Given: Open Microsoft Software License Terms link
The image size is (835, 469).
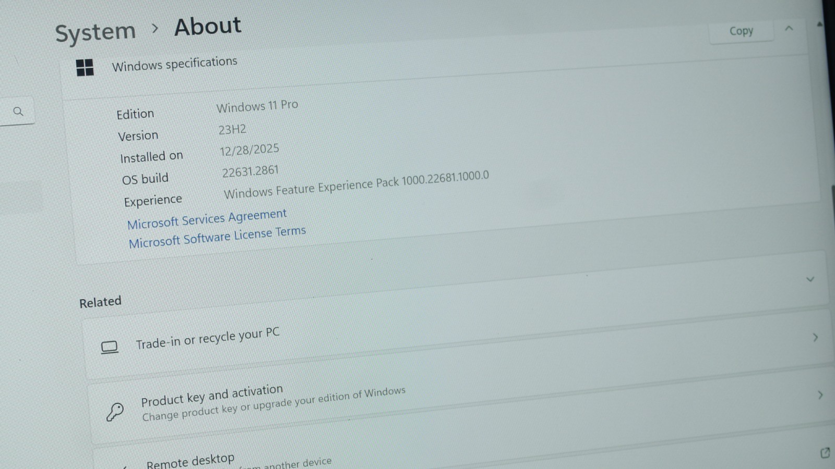Looking at the screenshot, I should pos(217,237).
